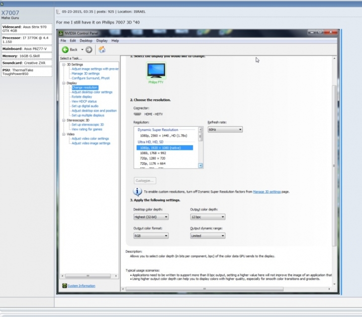Image resolution: width=362 pixels, height=317 pixels.
Task: Select Adjust desktop size and position
Action: (94, 111)
